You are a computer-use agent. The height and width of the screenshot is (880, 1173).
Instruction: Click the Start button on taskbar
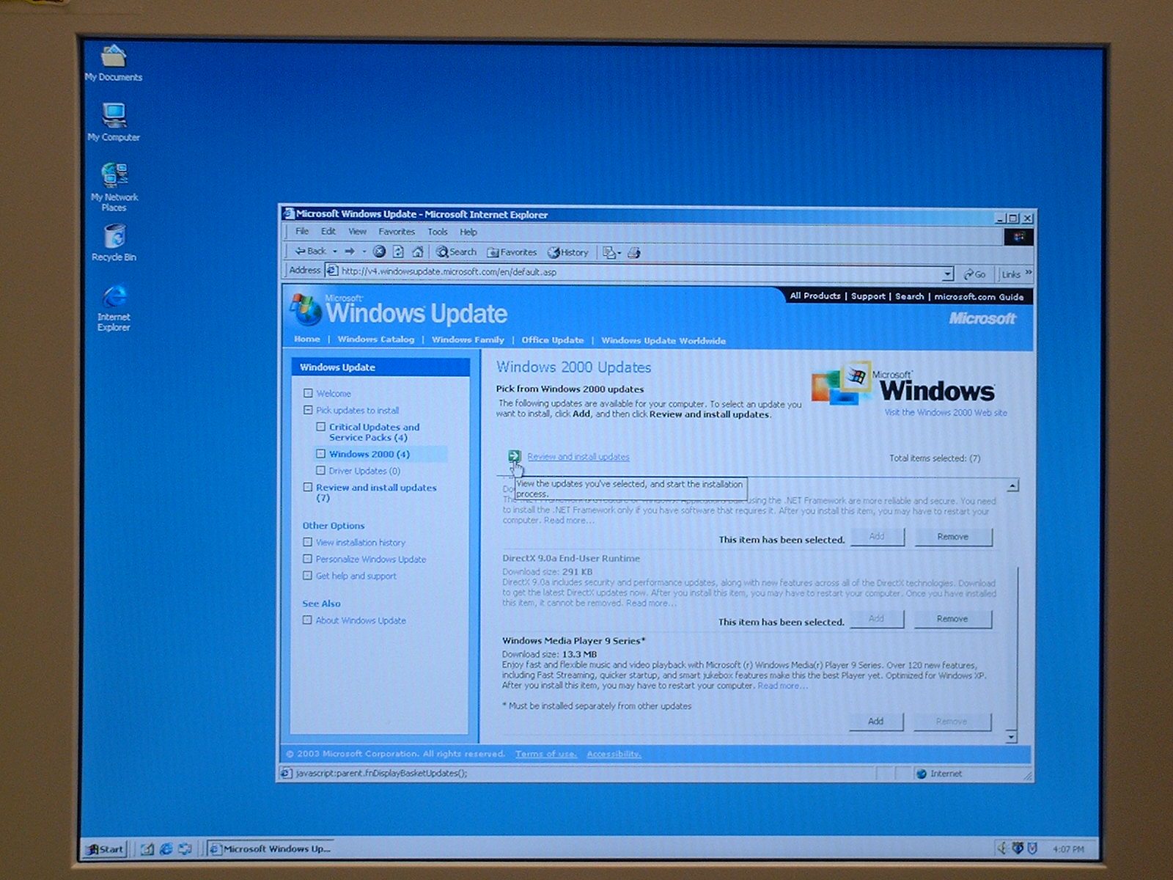pyautogui.click(x=106, y=849)
